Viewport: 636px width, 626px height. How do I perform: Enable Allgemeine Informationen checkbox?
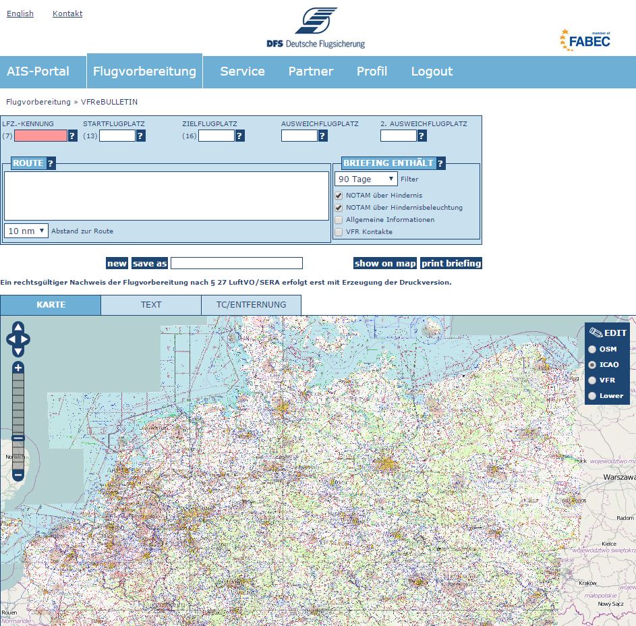339,220
